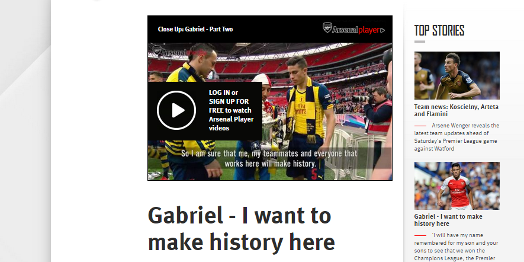Open the Koscielny team news thumbnail
Viewport: 524px width, 262px height.
click(457, 75)
